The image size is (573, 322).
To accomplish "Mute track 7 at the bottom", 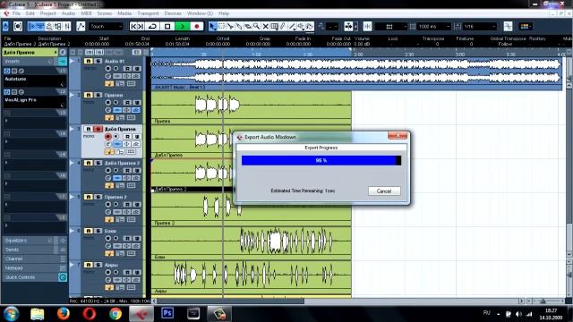I will 88,265.
